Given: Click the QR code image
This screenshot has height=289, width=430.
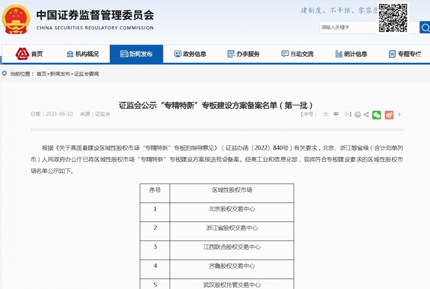Looking at the screenshot, I should tap(393, 18).
